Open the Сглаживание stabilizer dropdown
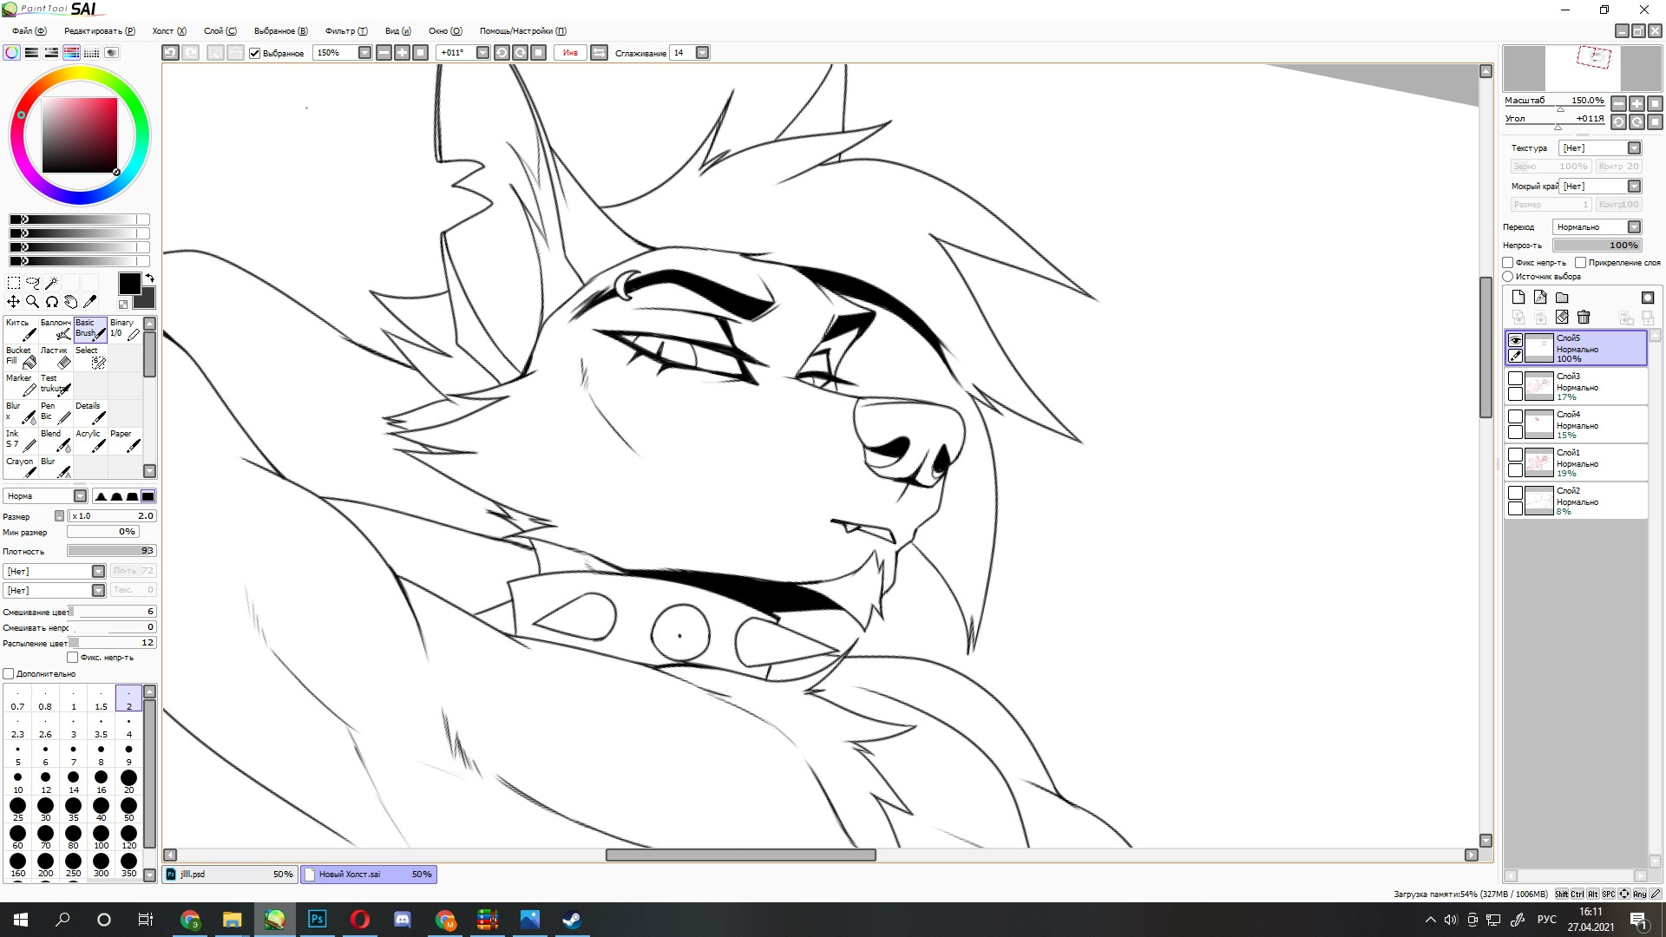Image resolution: width=1666 pixels, height=937 pixels. click(703, 53)
